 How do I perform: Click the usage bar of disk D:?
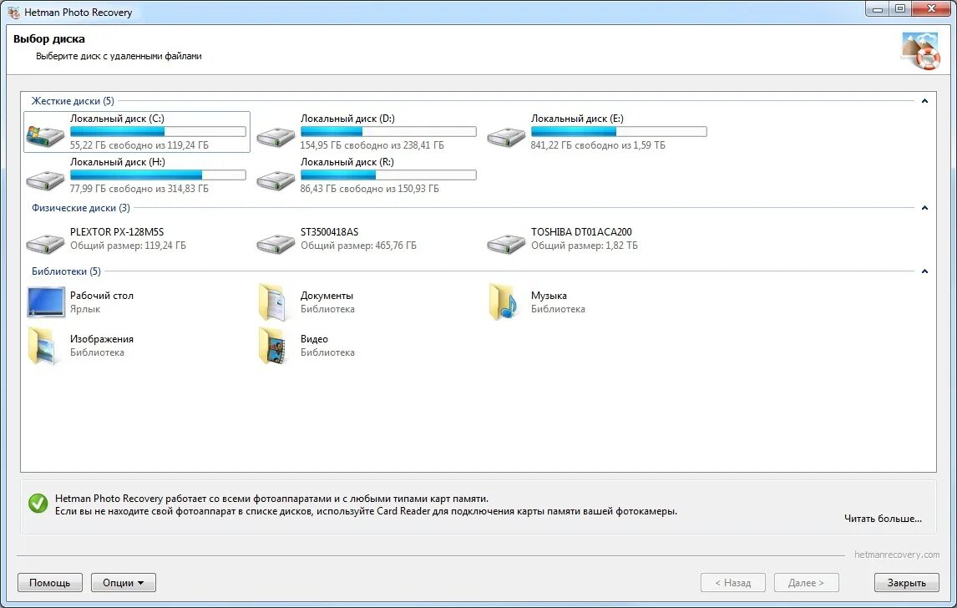click(x=388, y=131)
